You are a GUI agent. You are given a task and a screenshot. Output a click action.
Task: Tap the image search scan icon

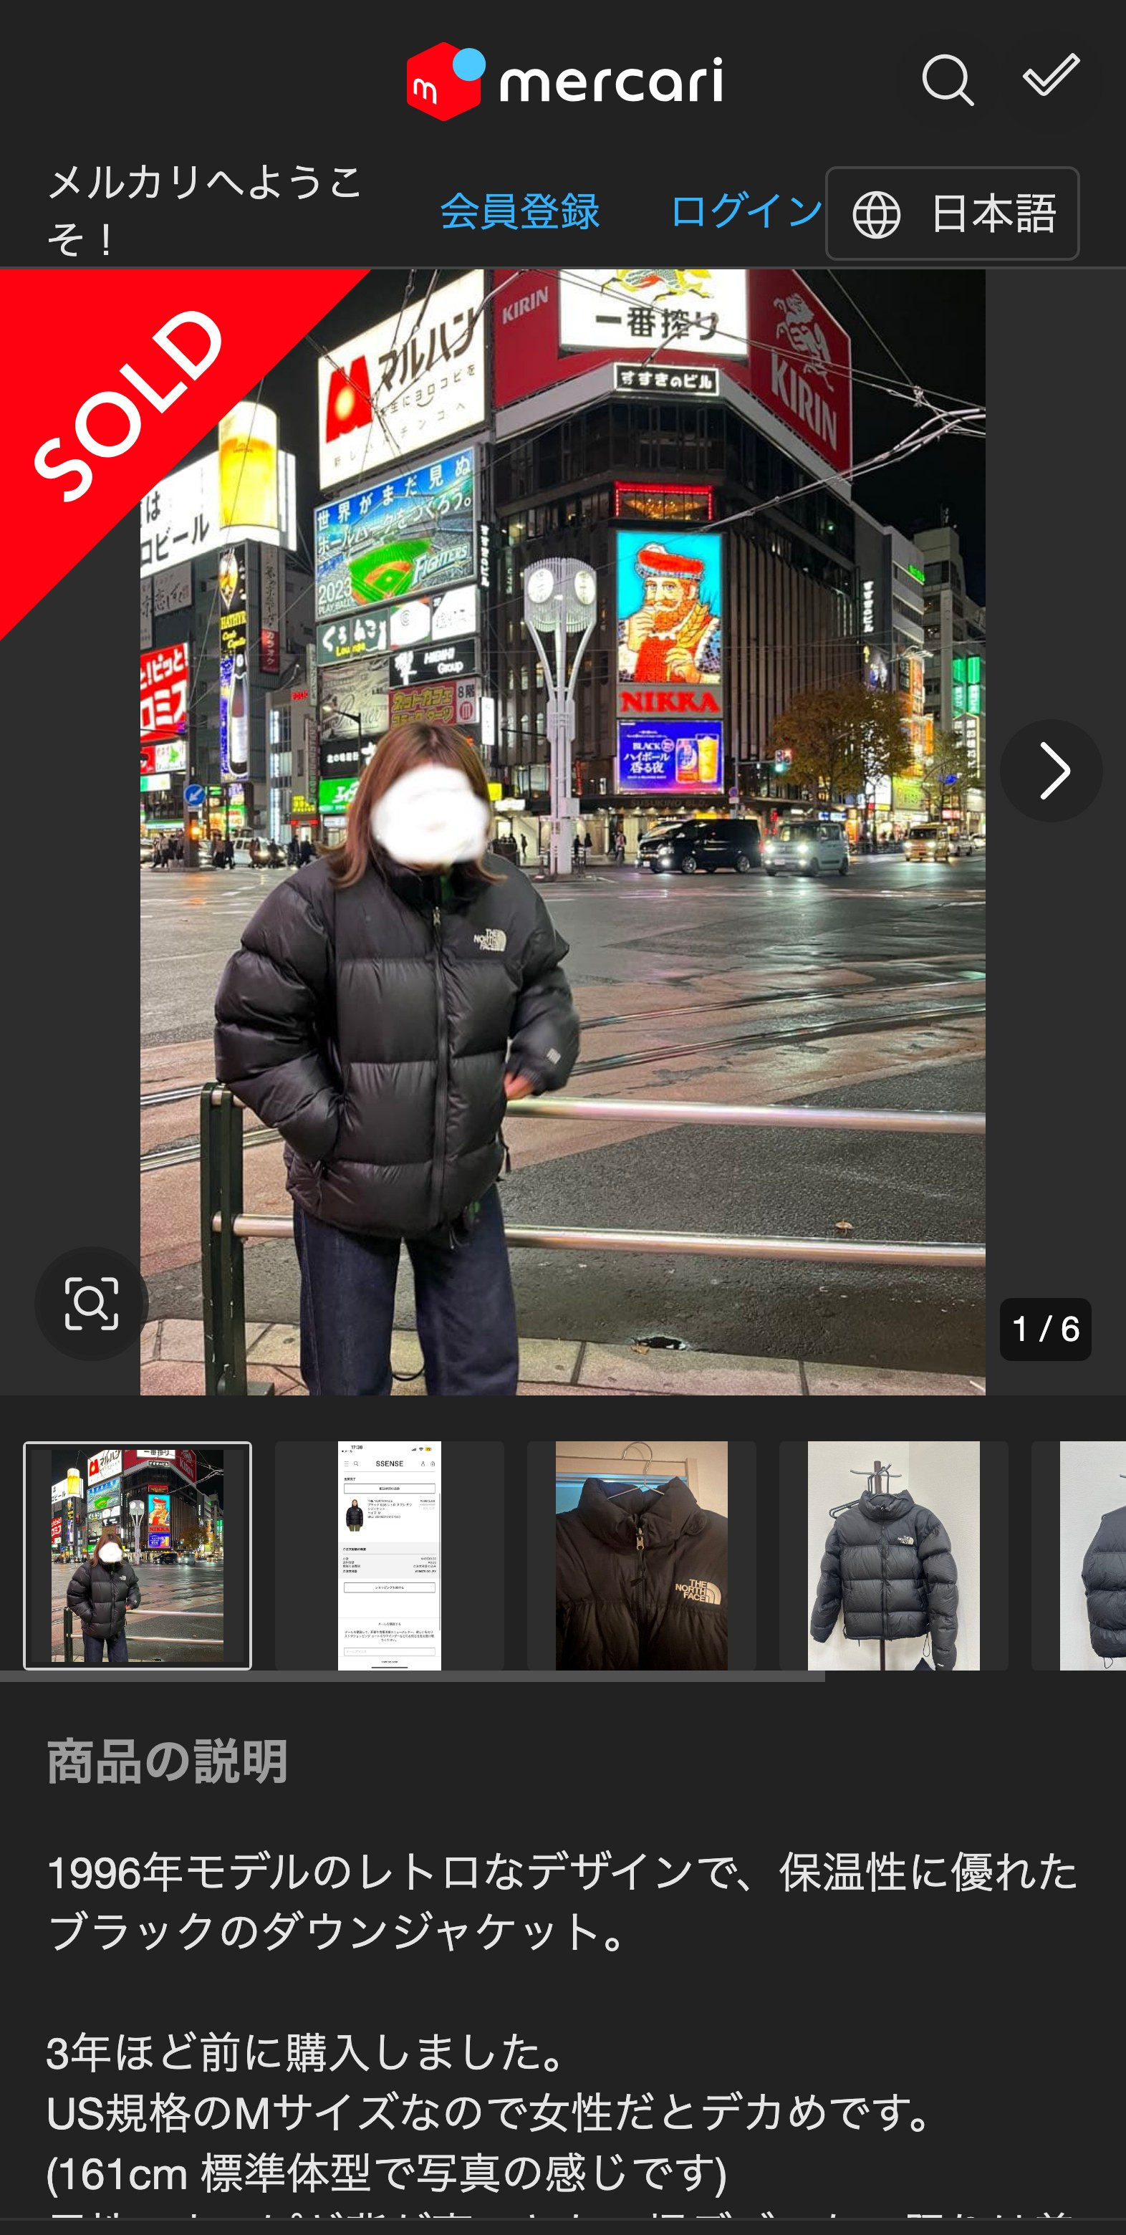pyautogui.click(x=92, y=1303)
